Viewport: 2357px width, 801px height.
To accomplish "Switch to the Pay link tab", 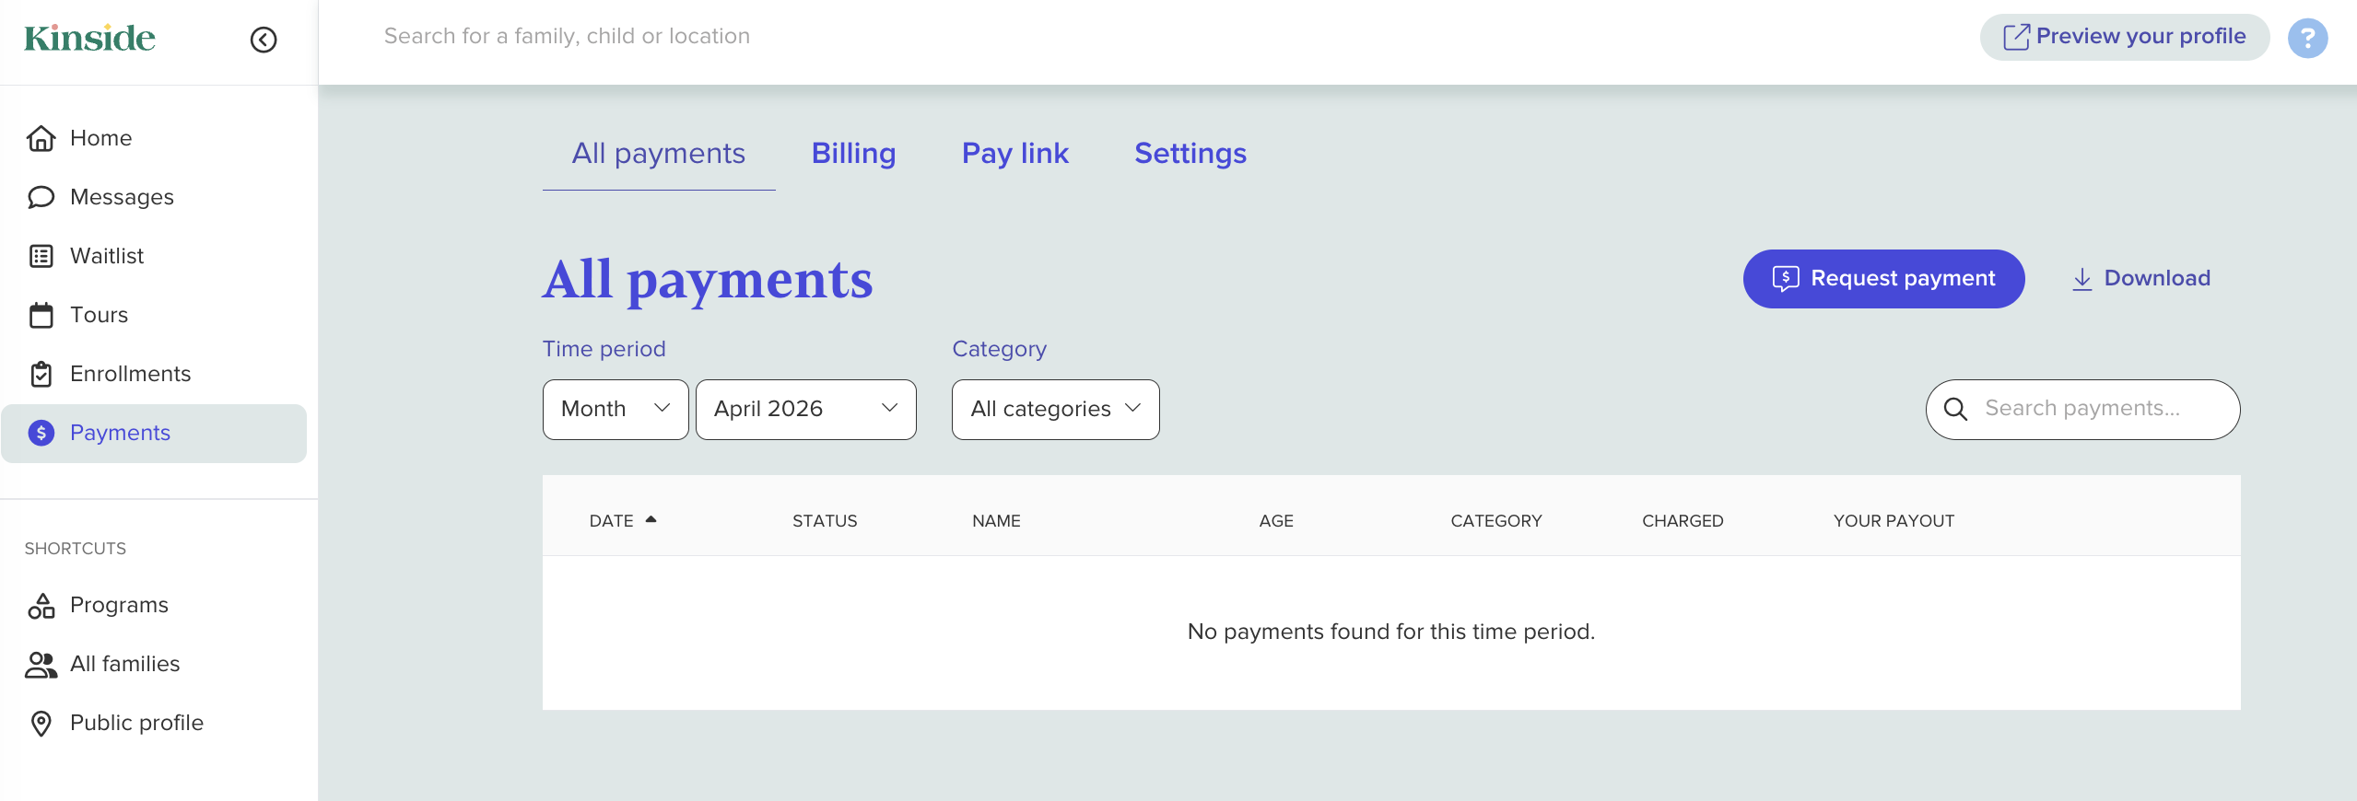I will [1014, 154].
